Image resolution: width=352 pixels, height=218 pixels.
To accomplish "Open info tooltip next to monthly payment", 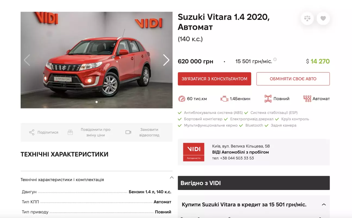I will (275, 59).
